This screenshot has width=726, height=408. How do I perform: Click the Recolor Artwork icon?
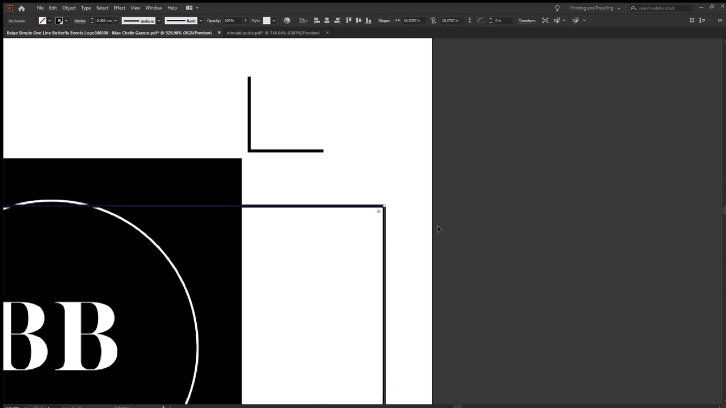point(287,20)
